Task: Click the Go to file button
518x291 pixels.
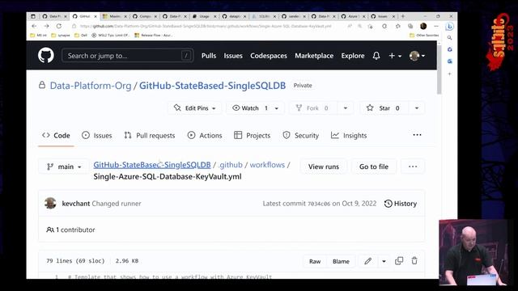Action: pos(374,167)
